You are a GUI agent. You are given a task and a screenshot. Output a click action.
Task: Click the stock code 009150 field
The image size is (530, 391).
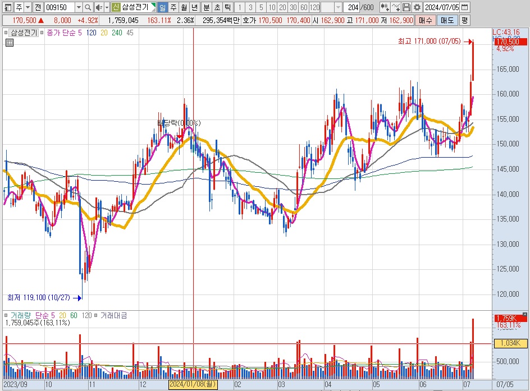60,7
